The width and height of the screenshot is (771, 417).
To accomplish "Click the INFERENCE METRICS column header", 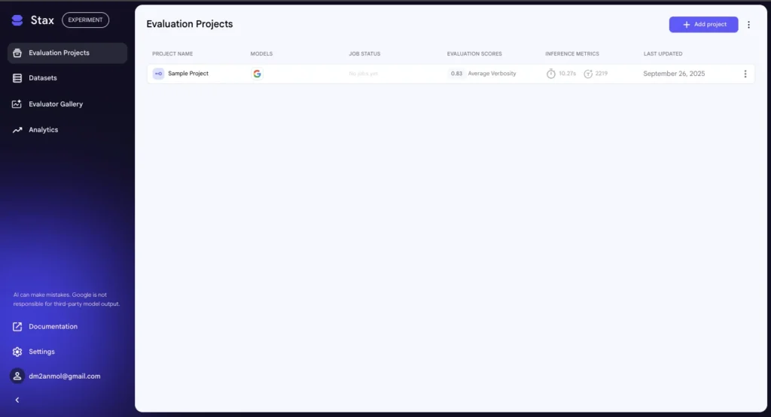I will tap(572, 54).
